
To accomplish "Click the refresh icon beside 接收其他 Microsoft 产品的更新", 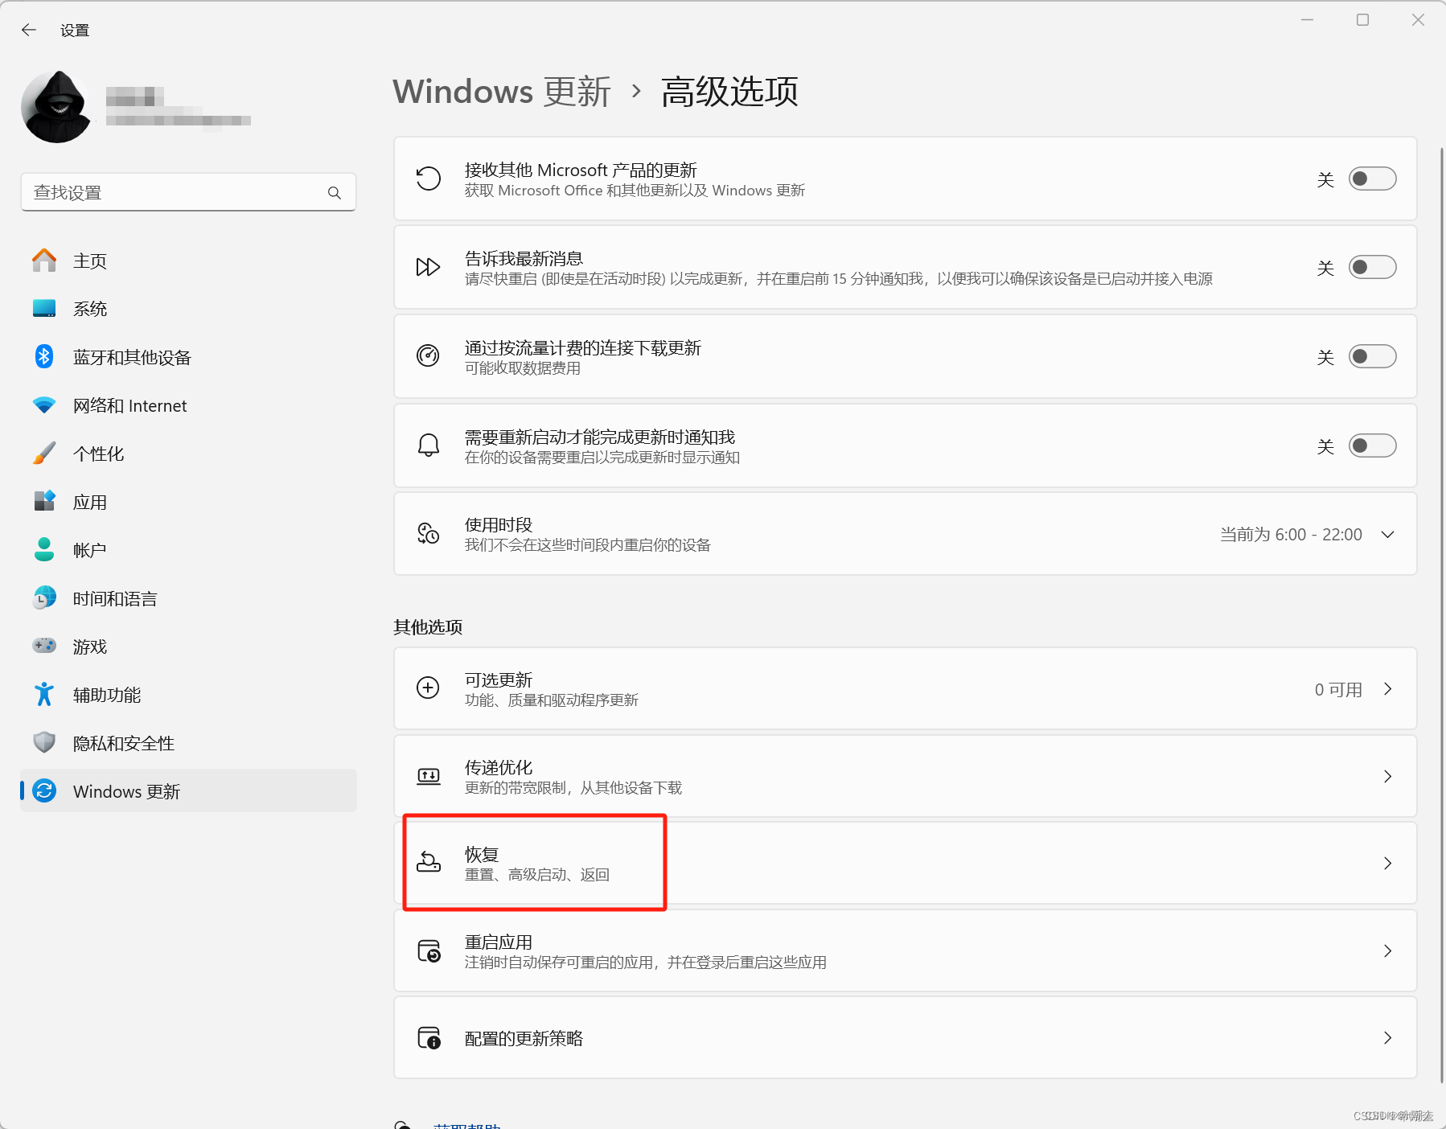I will (428, 179).
